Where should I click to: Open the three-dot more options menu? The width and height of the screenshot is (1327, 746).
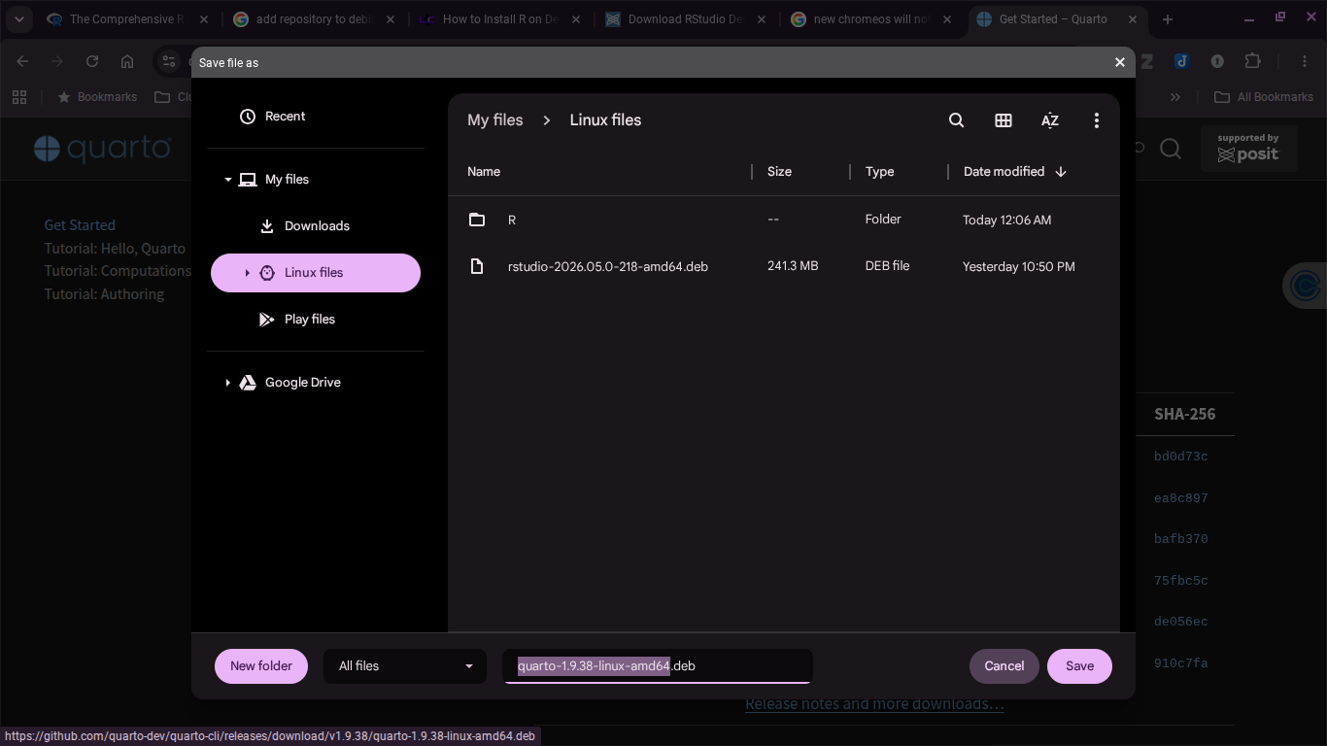point(1097,120)
